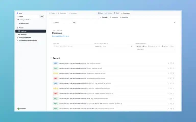This screenshot has width=196, height=122.
Task: Run the Duplicate Roadmap record by id endpoint
Action: pyautogui.click(x=168, y=104)
